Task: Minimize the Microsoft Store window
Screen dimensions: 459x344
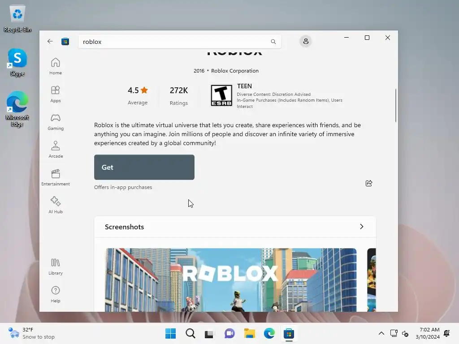Action: coord(346,38)
